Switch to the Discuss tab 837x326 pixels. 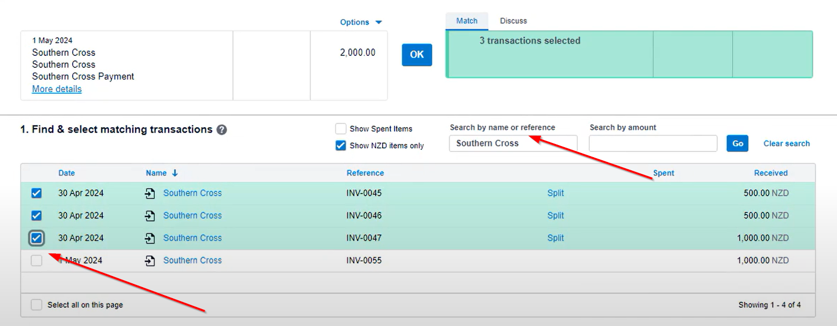click(x=513, y=21)
